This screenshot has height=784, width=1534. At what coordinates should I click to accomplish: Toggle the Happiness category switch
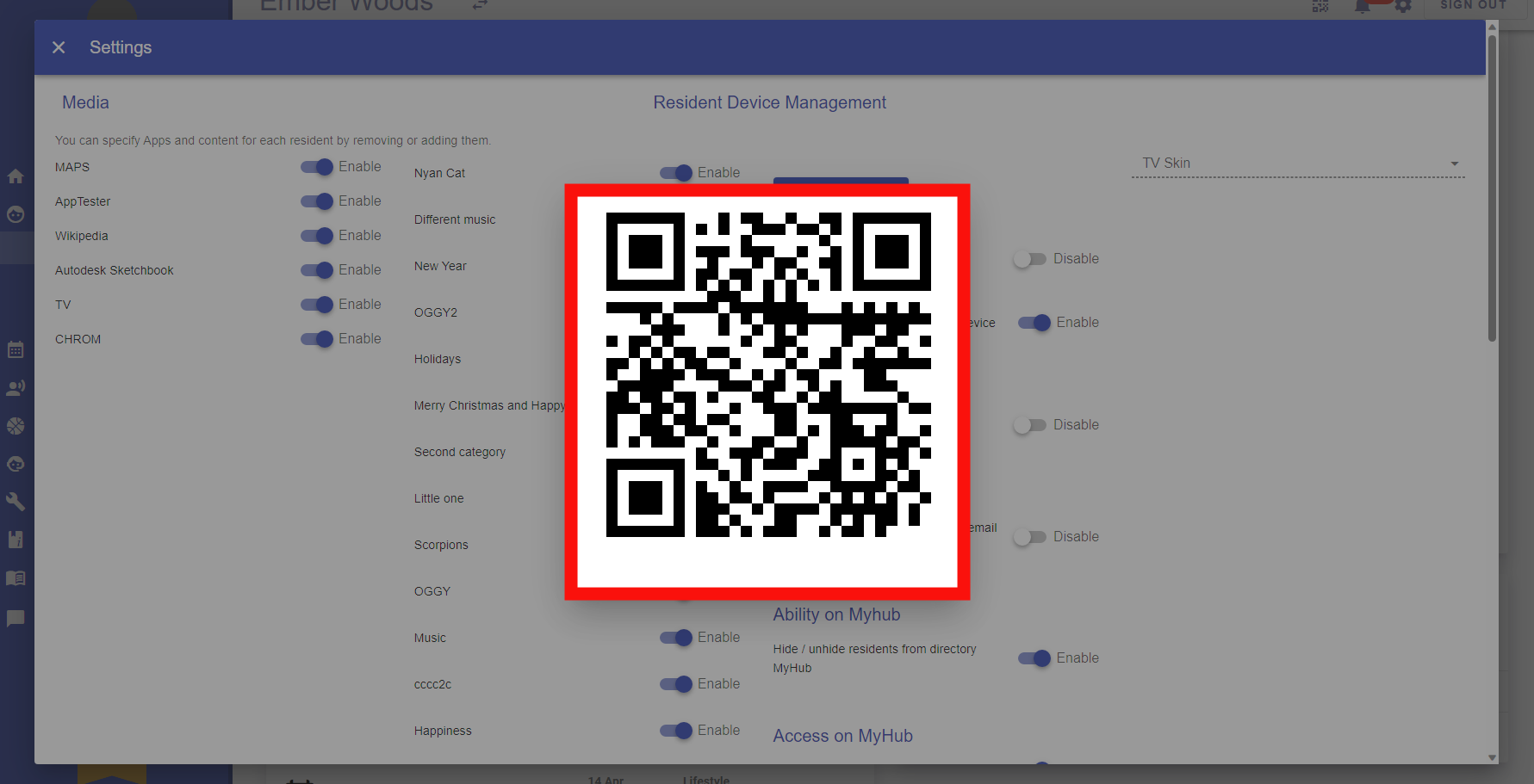point(676,731)
